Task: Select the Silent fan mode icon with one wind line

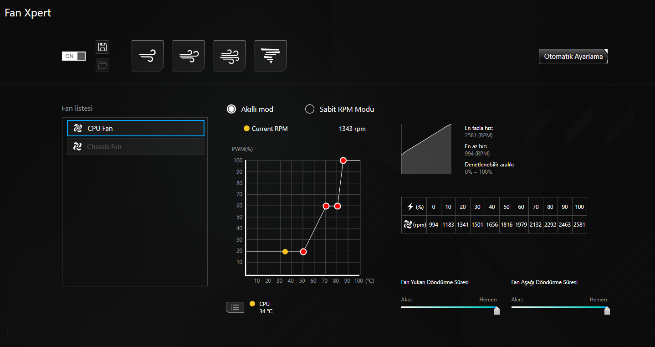Action: (148, 56)
